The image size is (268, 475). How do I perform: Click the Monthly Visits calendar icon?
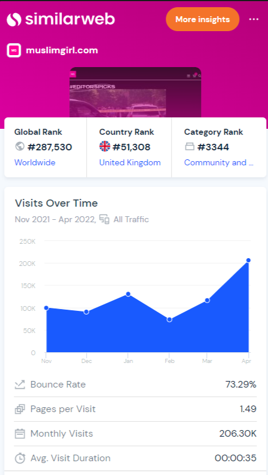20,434
